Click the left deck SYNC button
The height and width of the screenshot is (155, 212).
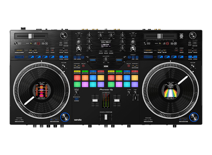(46, 44)
